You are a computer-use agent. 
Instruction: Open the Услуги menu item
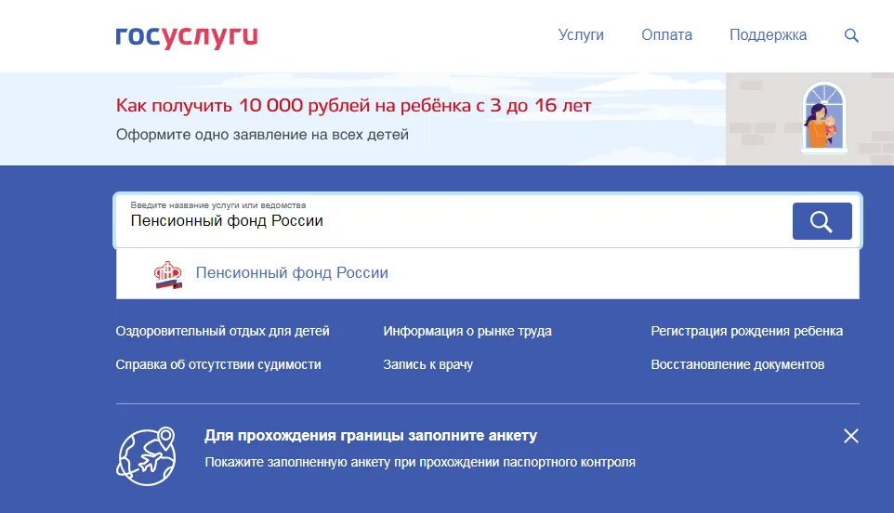[581, 34]
